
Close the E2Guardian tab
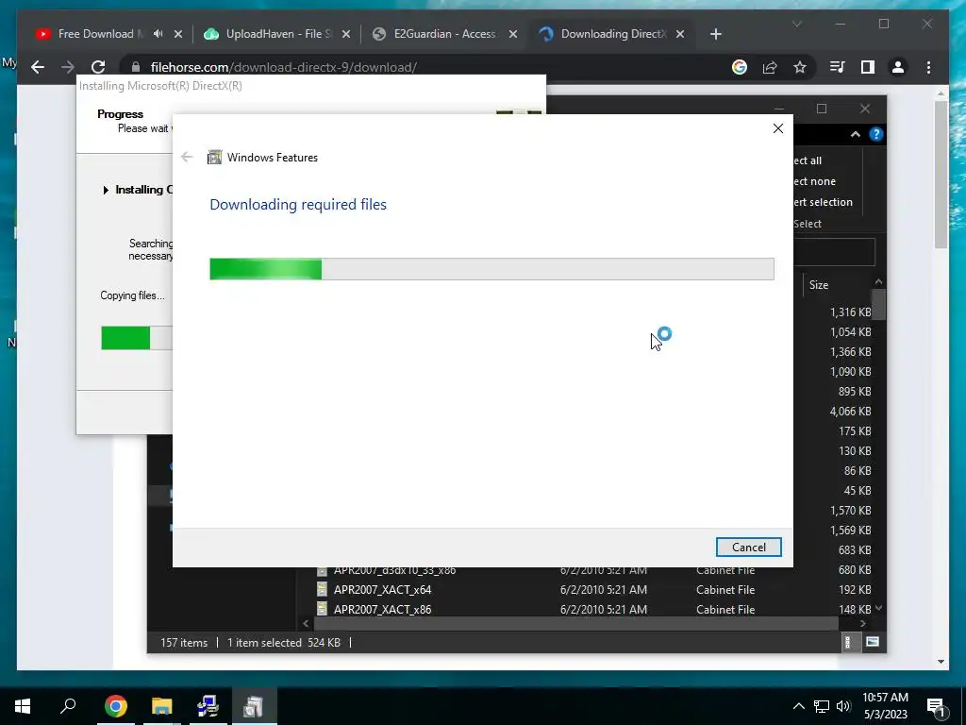[512, 34]
